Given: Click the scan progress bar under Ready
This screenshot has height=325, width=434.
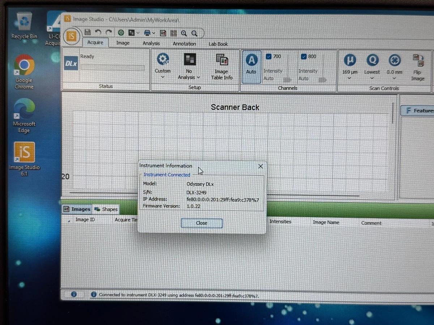Looking at the screenshot, I should point(112,68).
